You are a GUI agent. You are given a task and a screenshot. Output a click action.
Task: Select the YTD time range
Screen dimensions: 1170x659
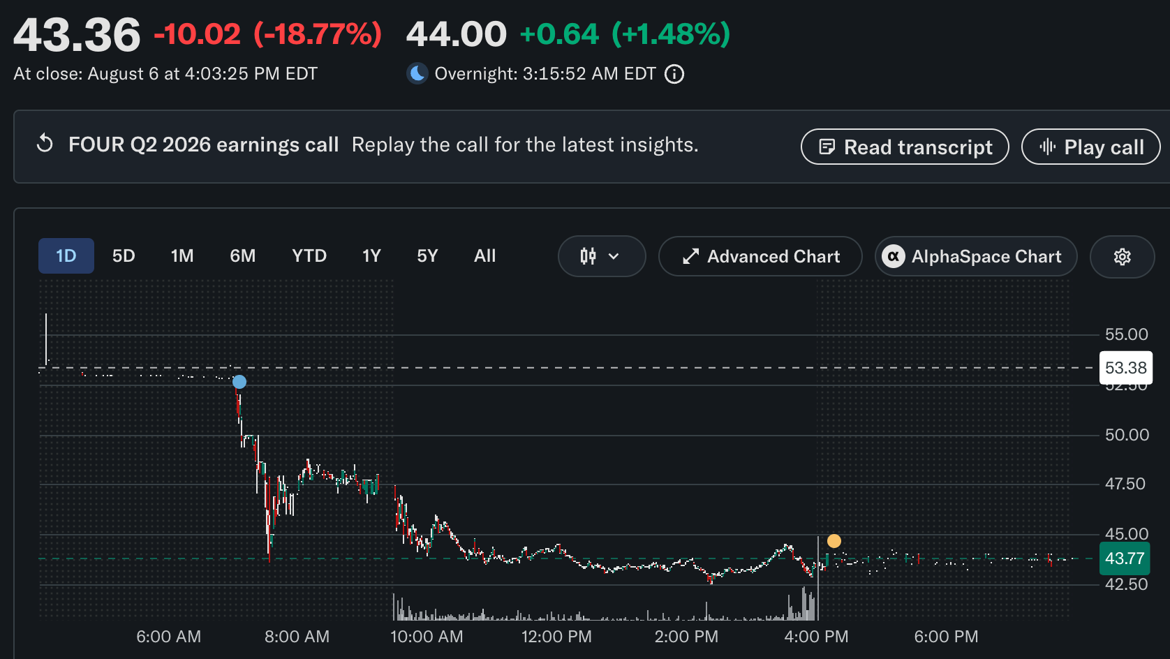(309, 256)
